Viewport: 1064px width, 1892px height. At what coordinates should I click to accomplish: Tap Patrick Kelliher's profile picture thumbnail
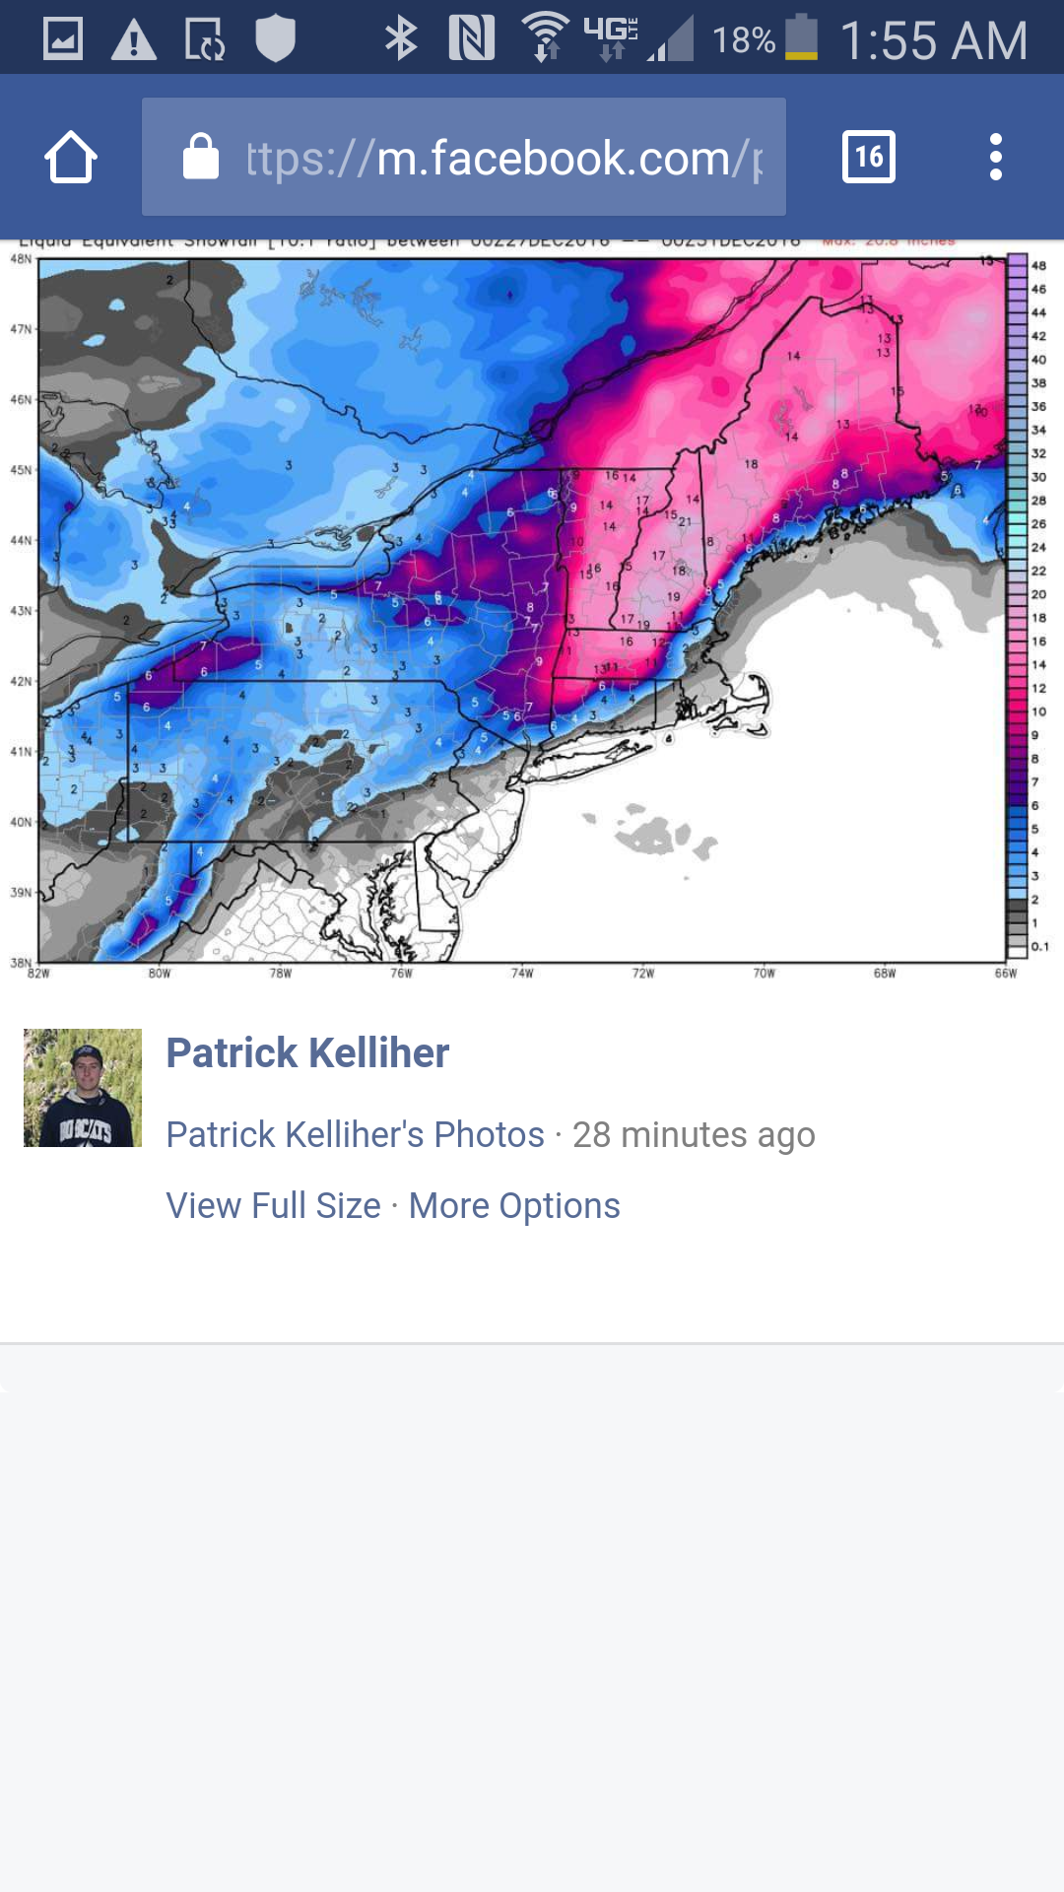click(83, 1088)
